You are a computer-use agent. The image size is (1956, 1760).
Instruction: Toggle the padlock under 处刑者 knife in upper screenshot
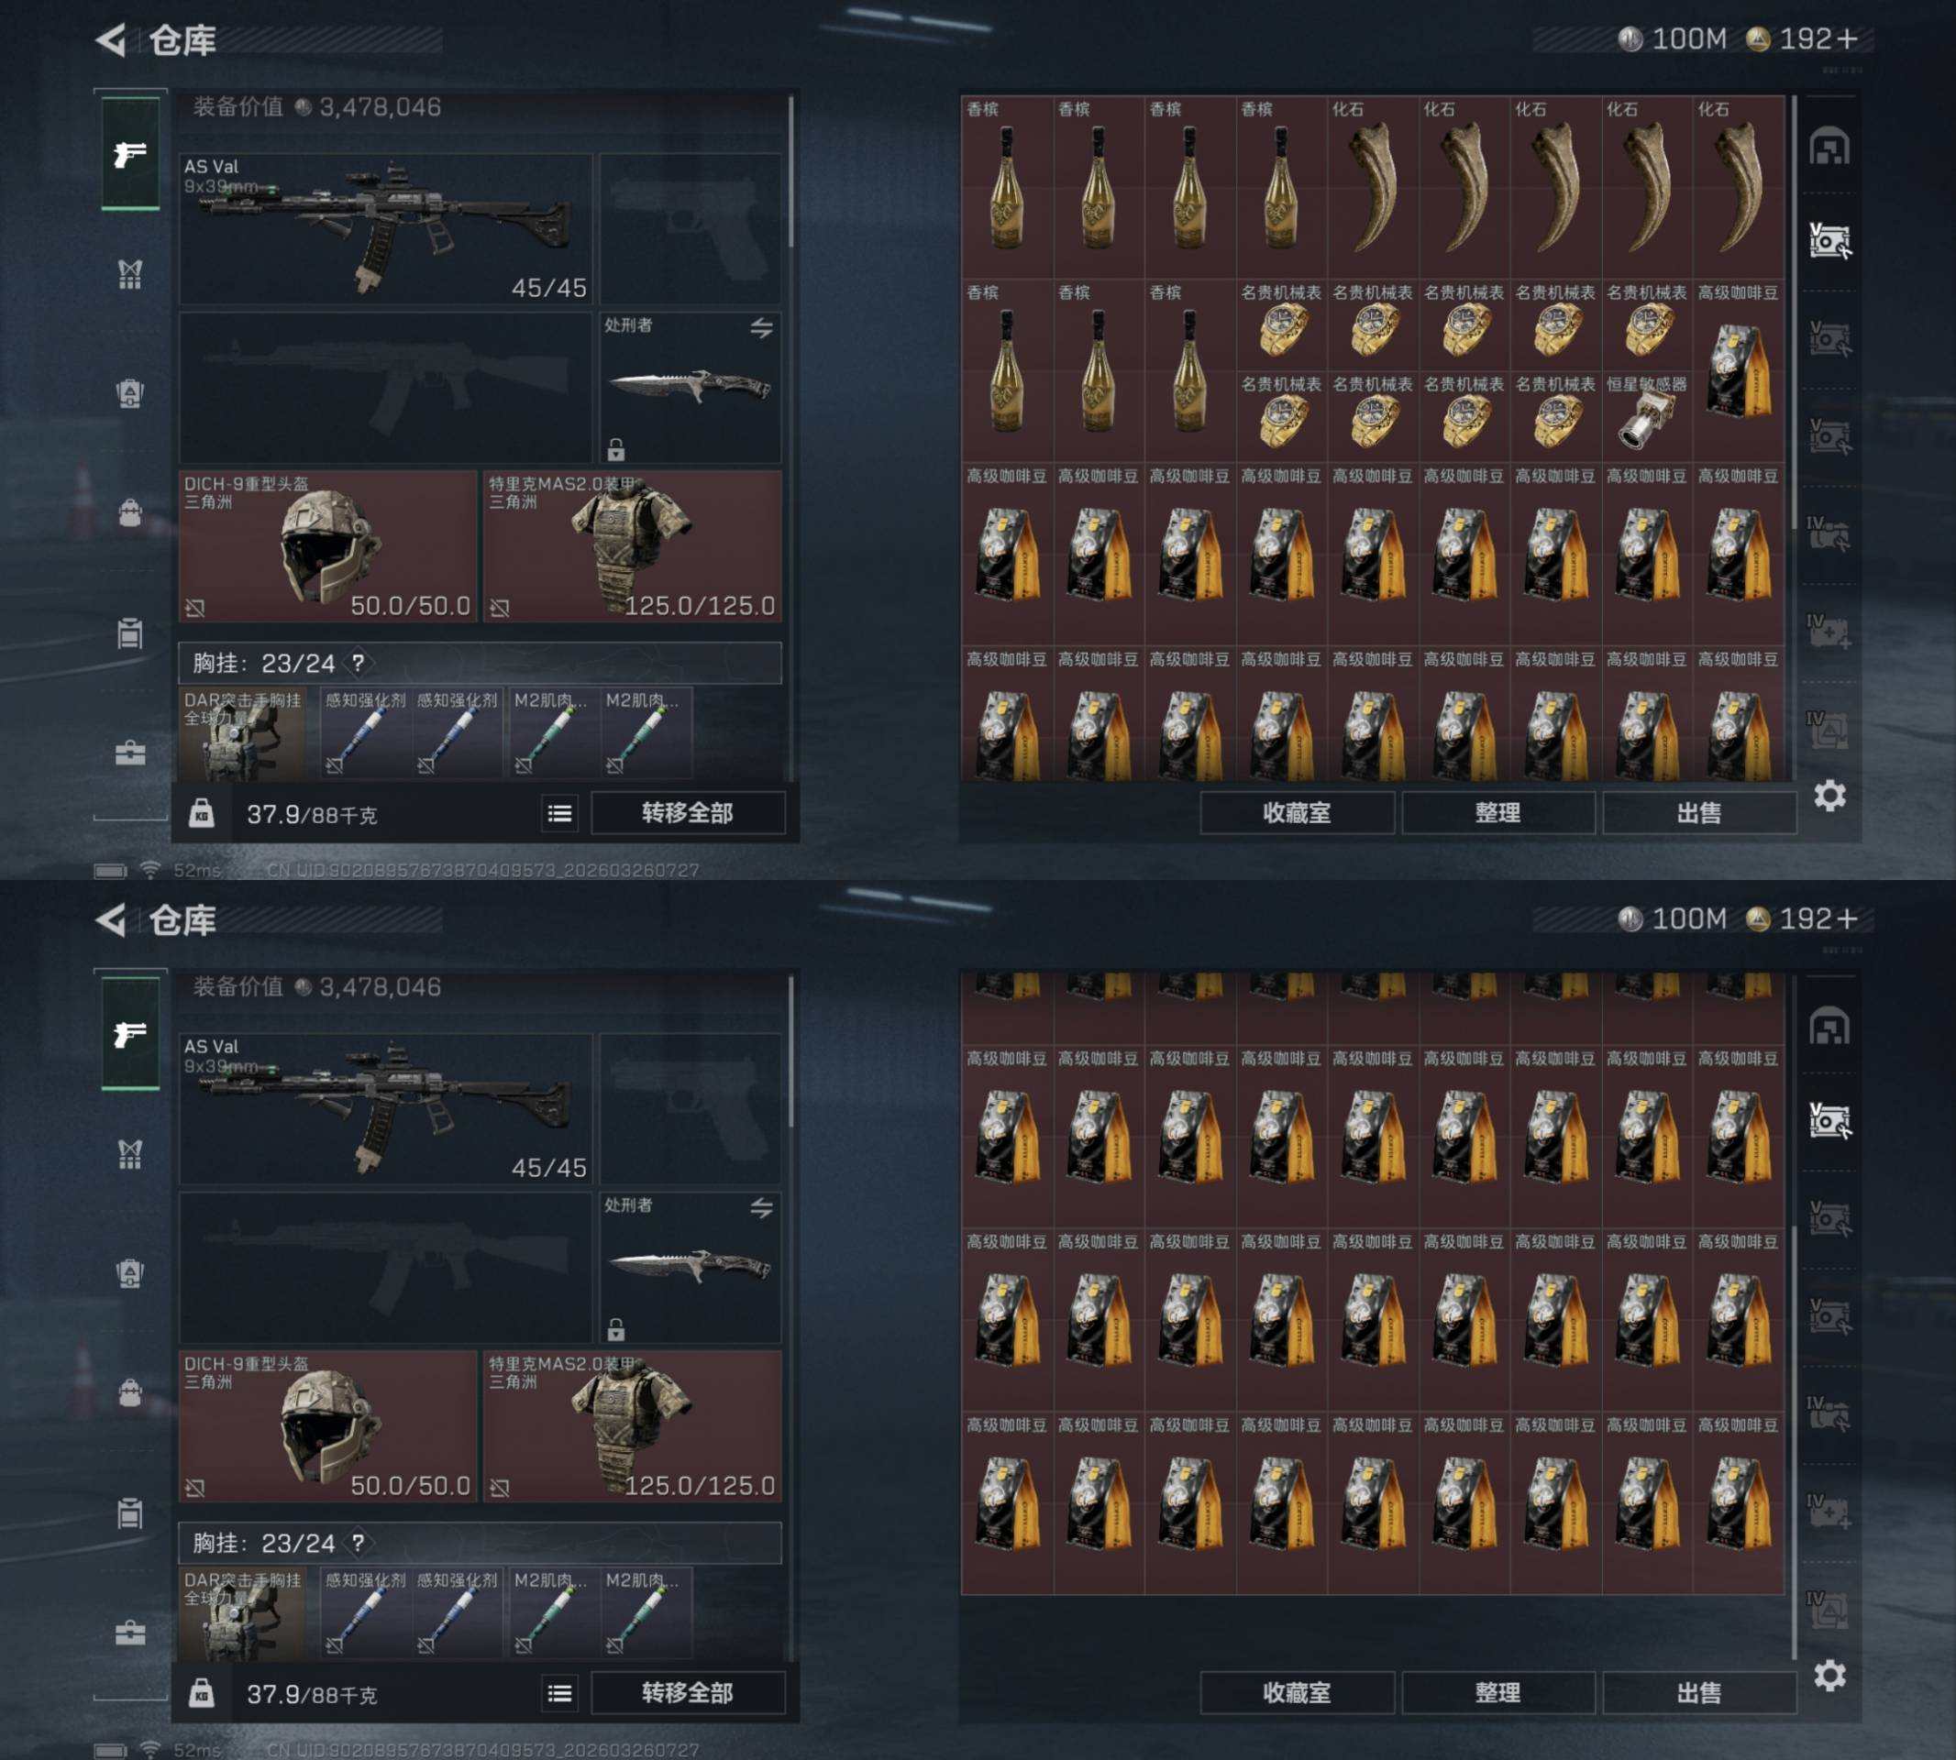tap(615, 448)
